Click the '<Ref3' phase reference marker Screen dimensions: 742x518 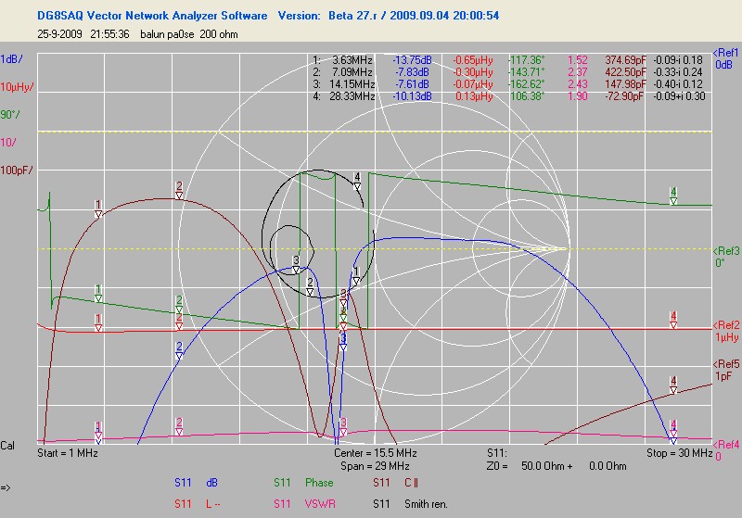[x=726, y=251]
